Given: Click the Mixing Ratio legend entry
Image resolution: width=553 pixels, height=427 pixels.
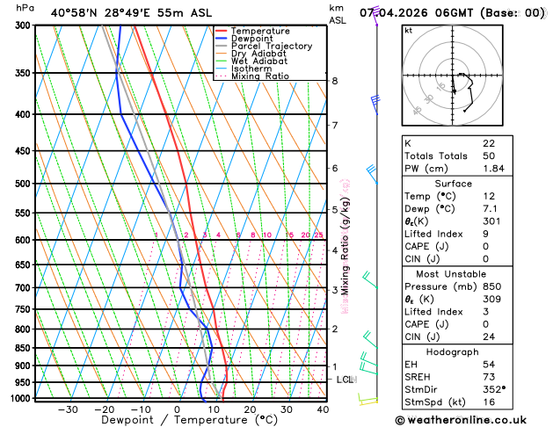Looking at the screenshot, I should tap(252, 76).
